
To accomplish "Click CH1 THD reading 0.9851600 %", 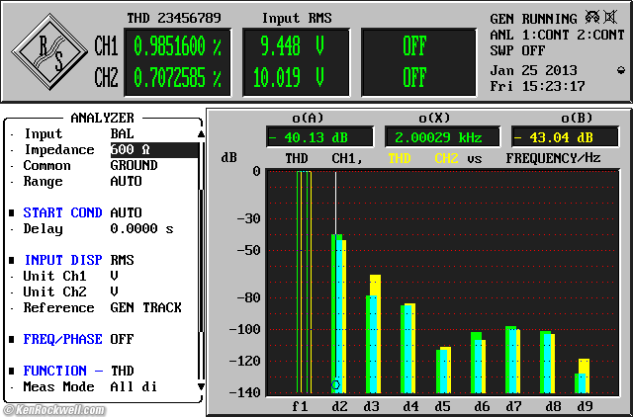I will (x=178, y=46).
